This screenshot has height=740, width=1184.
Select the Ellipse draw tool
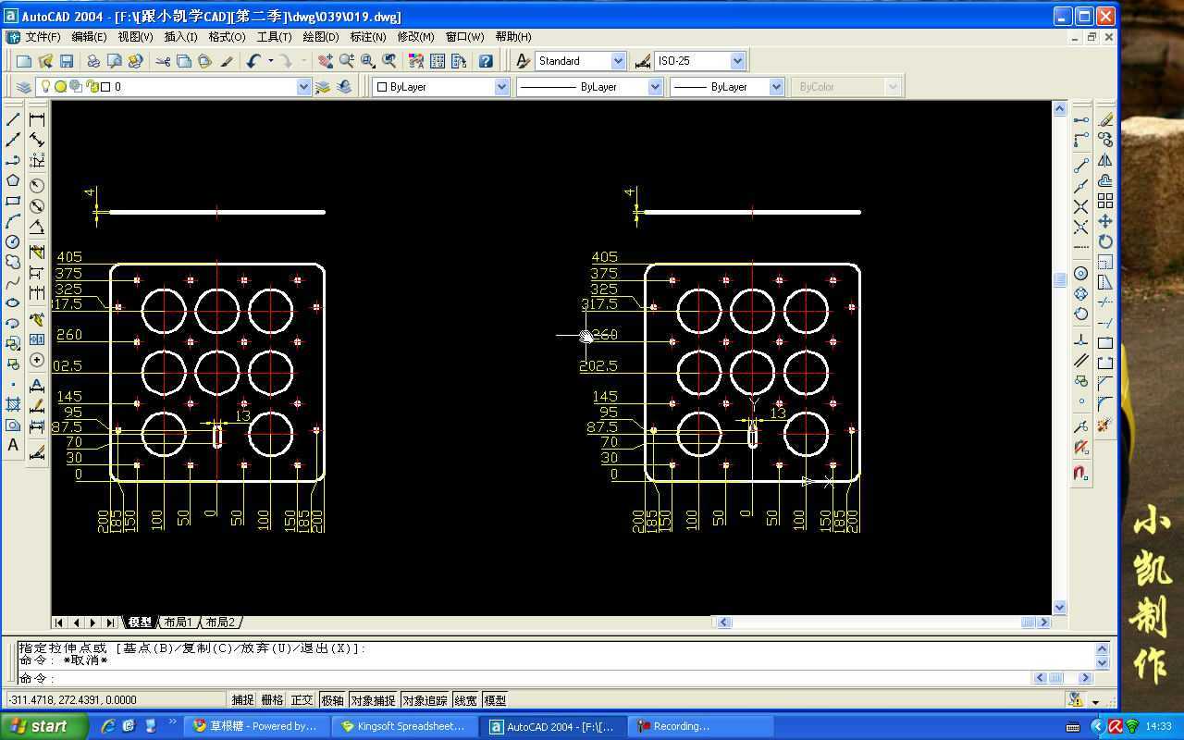click(x=13, y=302)
